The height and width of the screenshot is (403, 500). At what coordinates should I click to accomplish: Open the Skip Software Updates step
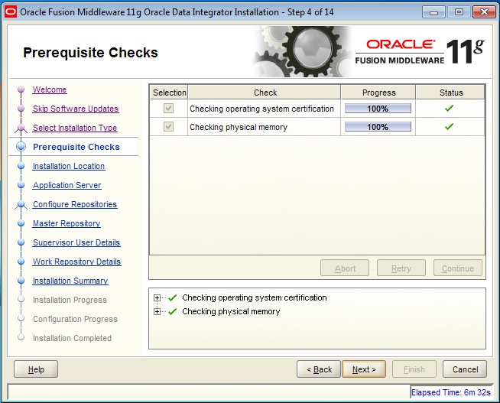point(76,109)
